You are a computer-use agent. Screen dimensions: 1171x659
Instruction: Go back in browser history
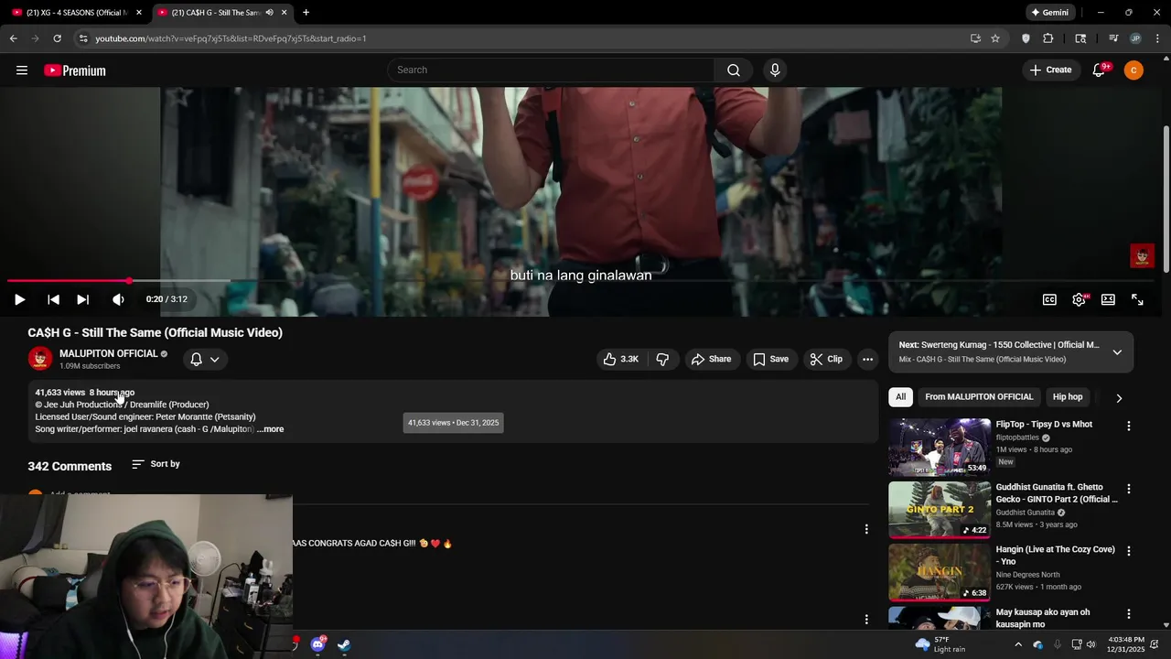click(x=13, y=38)
